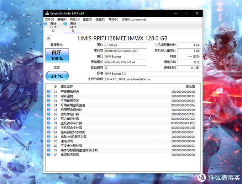Screen dimensions: 242x184
Task: Click the power on hours value 0 小时
Action: [x=189, y=68]
